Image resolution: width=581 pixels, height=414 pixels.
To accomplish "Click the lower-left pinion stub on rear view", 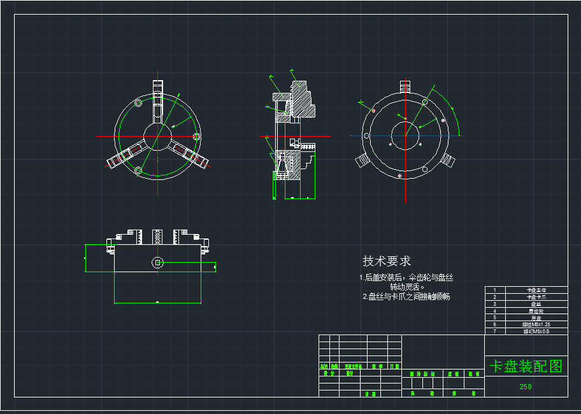I will [x=361, y=160].
